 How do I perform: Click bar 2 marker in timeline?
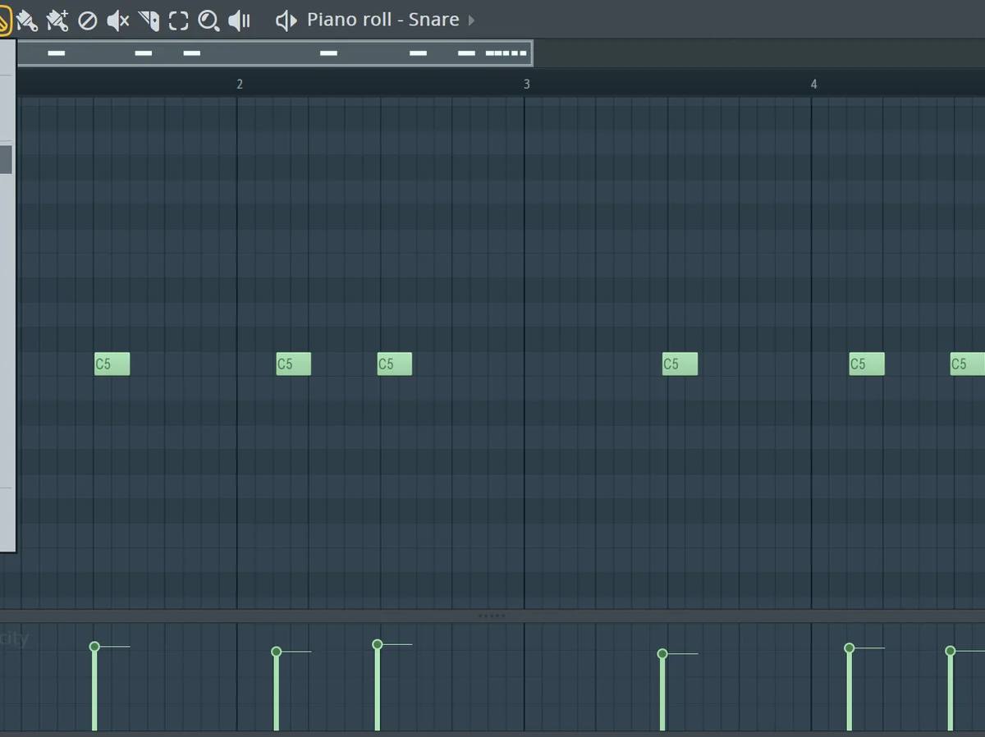[x=239, y=84]
